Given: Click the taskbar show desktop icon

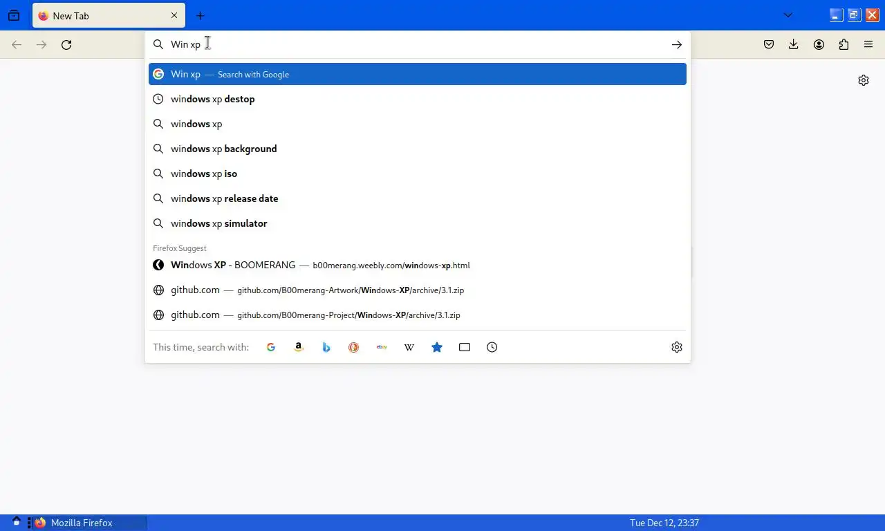Looking at the screenshot, I should click(17, 523).
